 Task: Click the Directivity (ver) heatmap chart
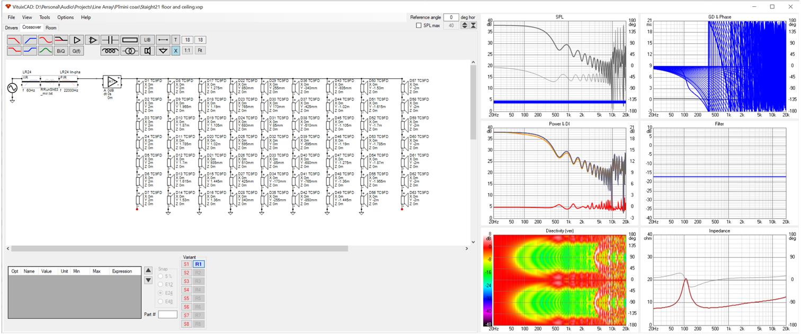559,280
